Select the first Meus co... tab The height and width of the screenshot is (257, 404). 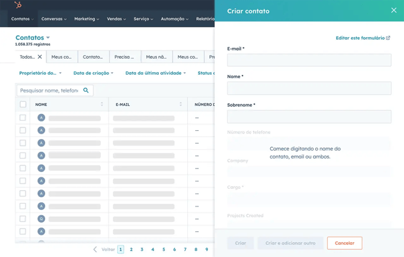tap(61, 57)
